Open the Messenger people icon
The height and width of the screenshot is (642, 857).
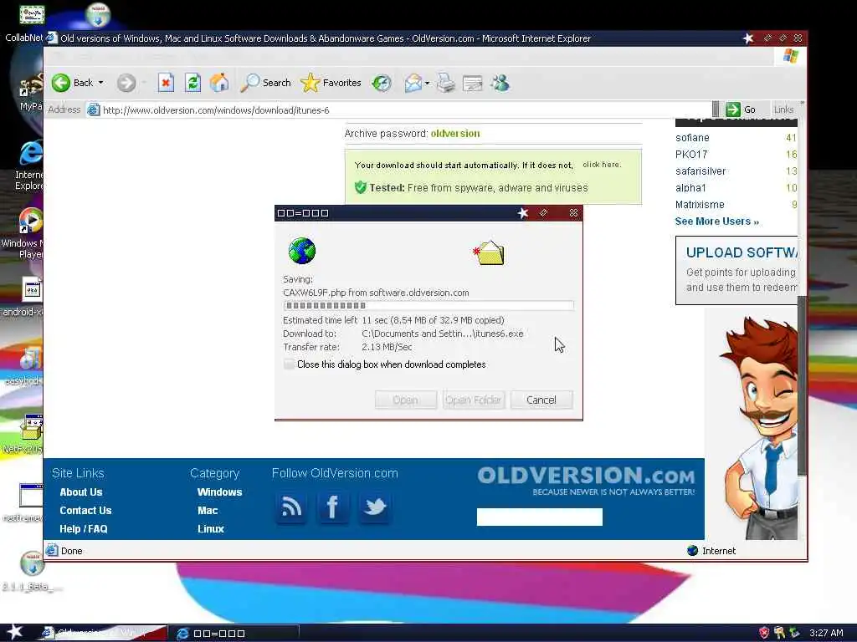click(x=500, y=83)
